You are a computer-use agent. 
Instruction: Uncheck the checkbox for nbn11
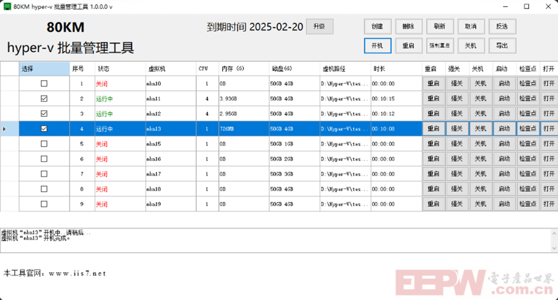tap(44, 98)
